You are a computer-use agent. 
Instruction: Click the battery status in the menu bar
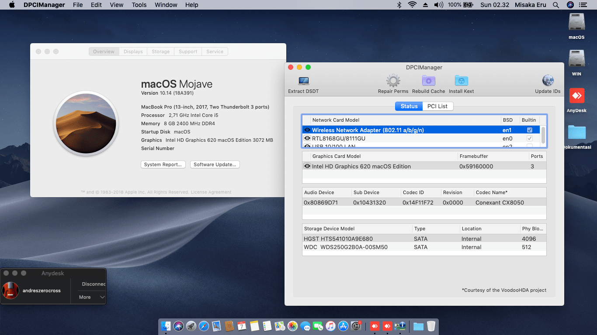coord(461,5)
